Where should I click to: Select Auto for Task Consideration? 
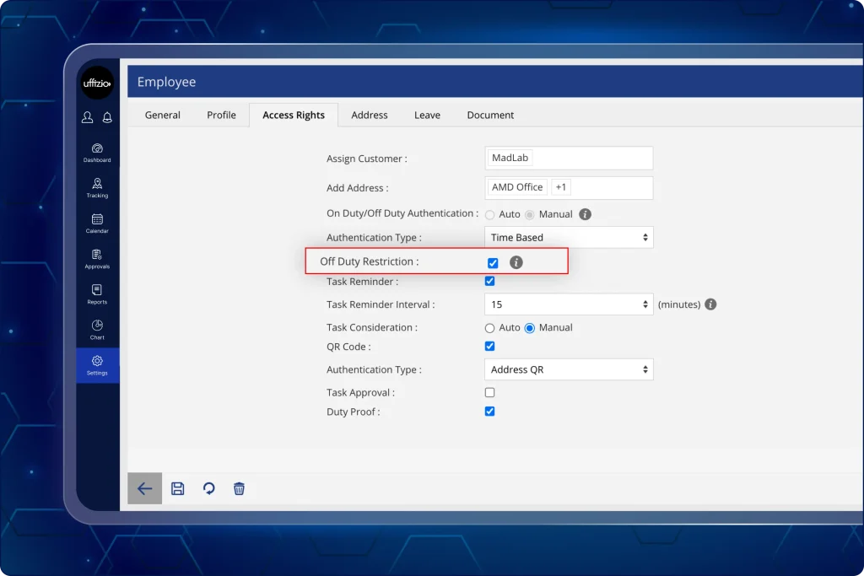pyautogui.click(x=489, y=328)
